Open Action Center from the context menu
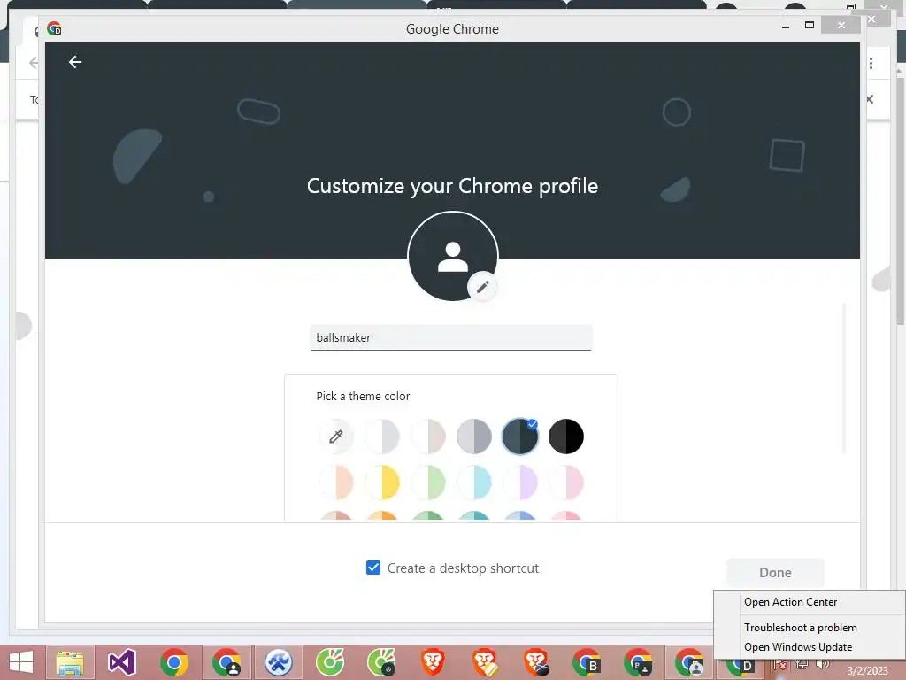 point(790,602)
